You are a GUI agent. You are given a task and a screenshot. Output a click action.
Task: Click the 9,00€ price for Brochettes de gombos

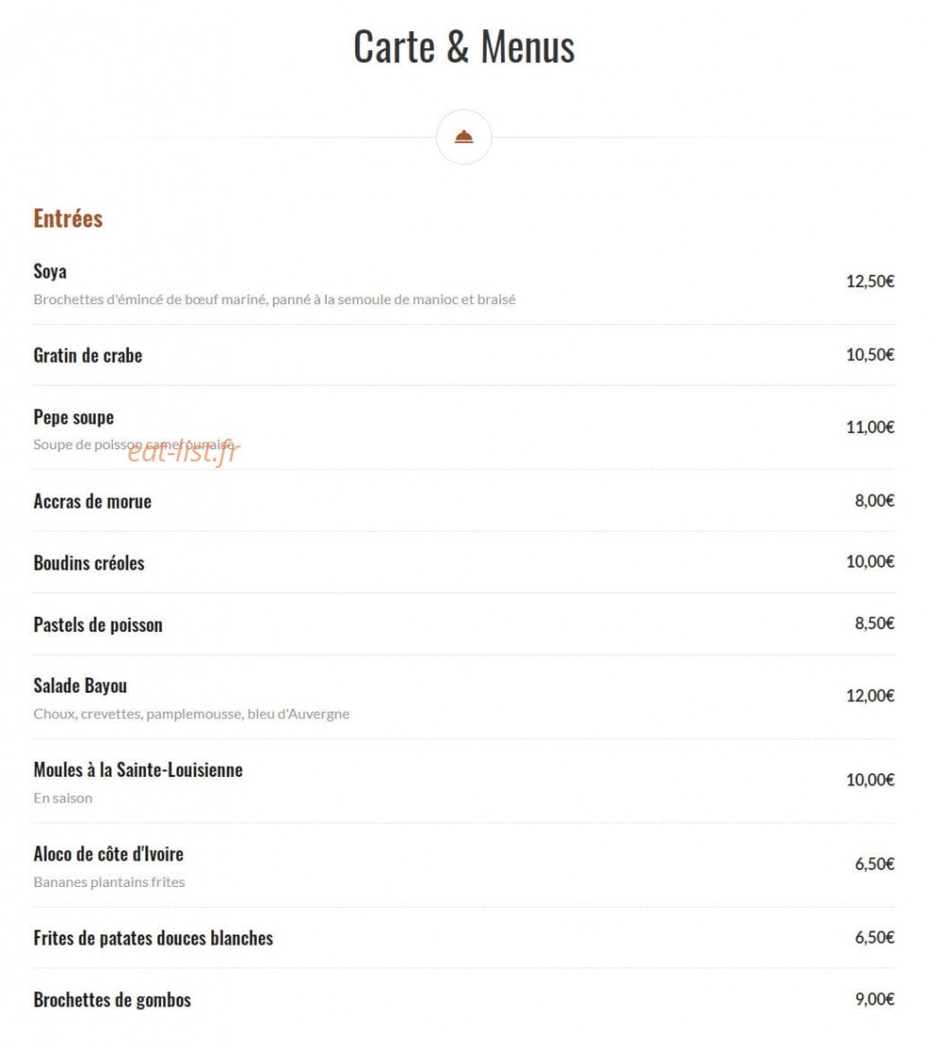(x=874, y=999)
